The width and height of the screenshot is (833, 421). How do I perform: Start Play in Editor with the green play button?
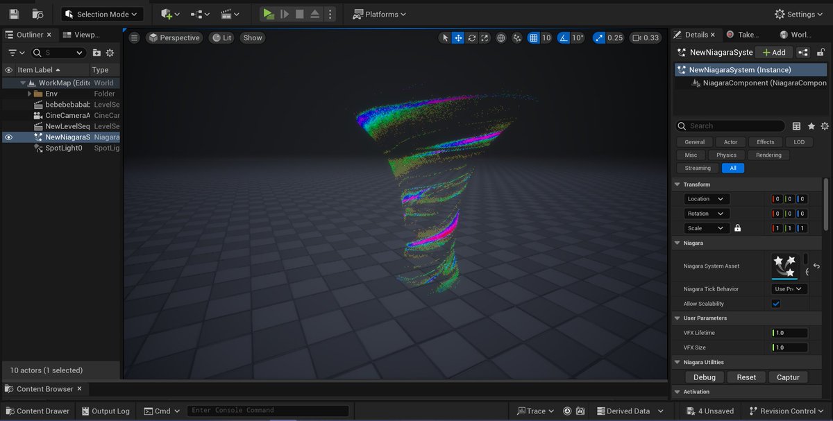click(268, 14)
